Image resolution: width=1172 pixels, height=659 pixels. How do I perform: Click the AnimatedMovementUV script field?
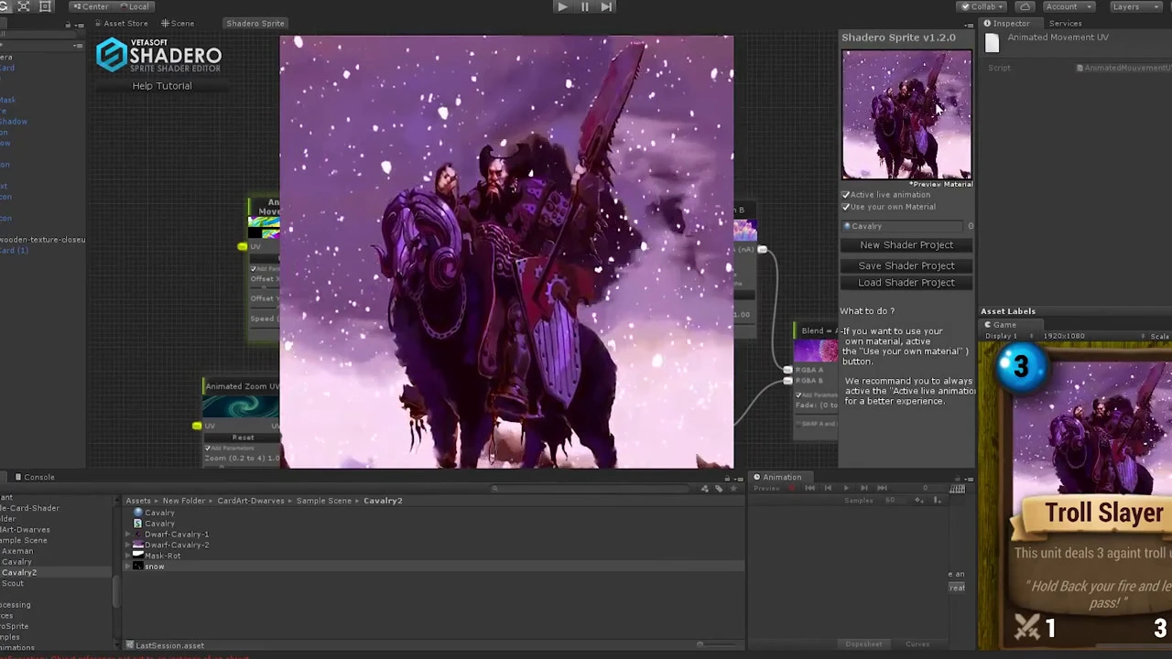[1123, 68]
